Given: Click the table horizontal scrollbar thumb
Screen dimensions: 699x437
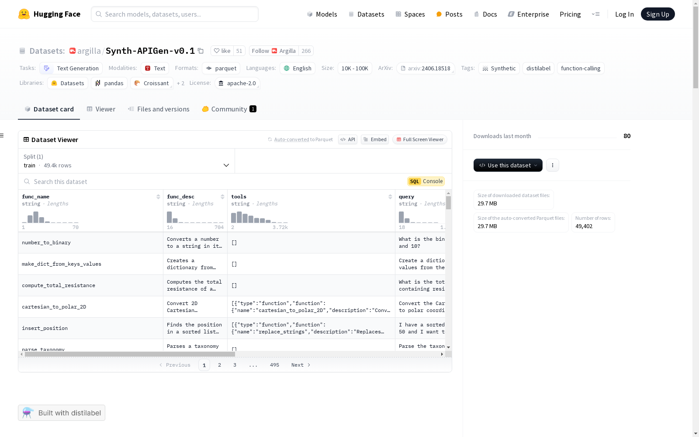Looking at the screenshot, I should [130, 354].
